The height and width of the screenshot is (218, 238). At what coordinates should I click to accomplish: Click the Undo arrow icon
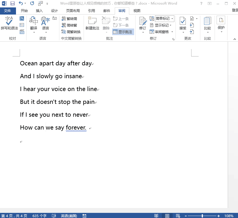pyautogui.click(x=21, y=3)
